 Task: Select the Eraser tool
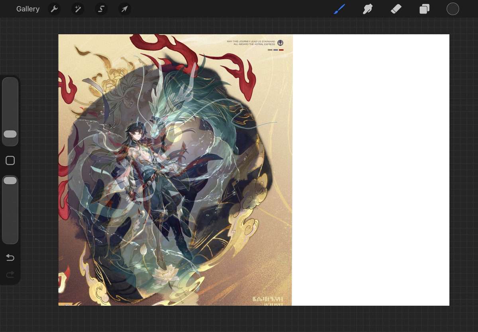[396, 9]
